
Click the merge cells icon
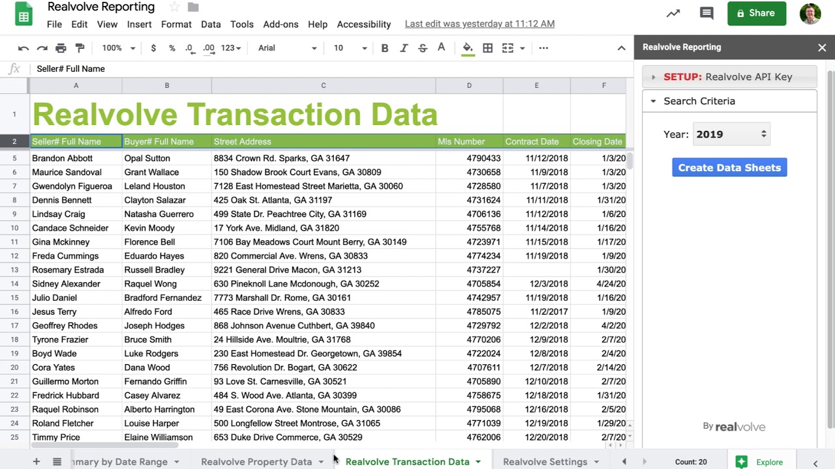coord(508,48)
